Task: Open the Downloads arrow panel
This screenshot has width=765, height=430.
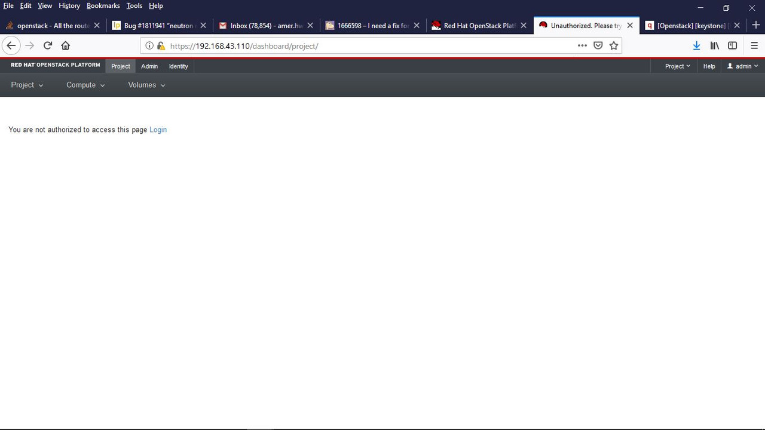Action: click(696, 45)
